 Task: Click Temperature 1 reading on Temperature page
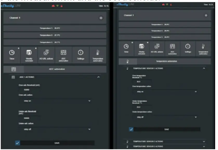(160, 25)
